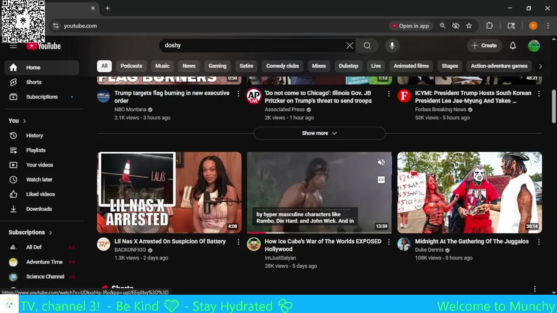
Task: Open Duke Dennis channel avatar
Action: pyautogui.click(x=404, y=244)
